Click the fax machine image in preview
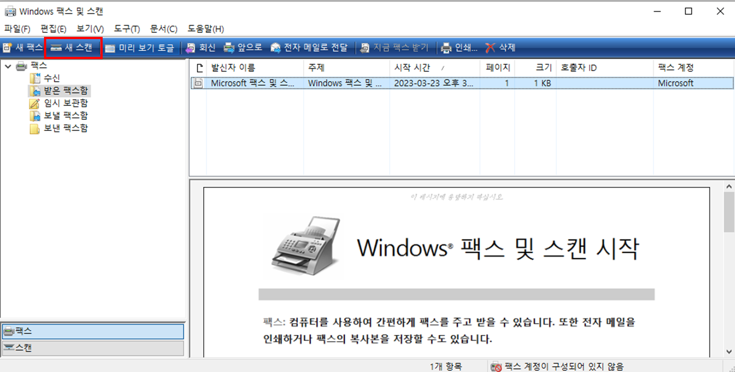This screenshot has width=735, height=372. point(306,246)
